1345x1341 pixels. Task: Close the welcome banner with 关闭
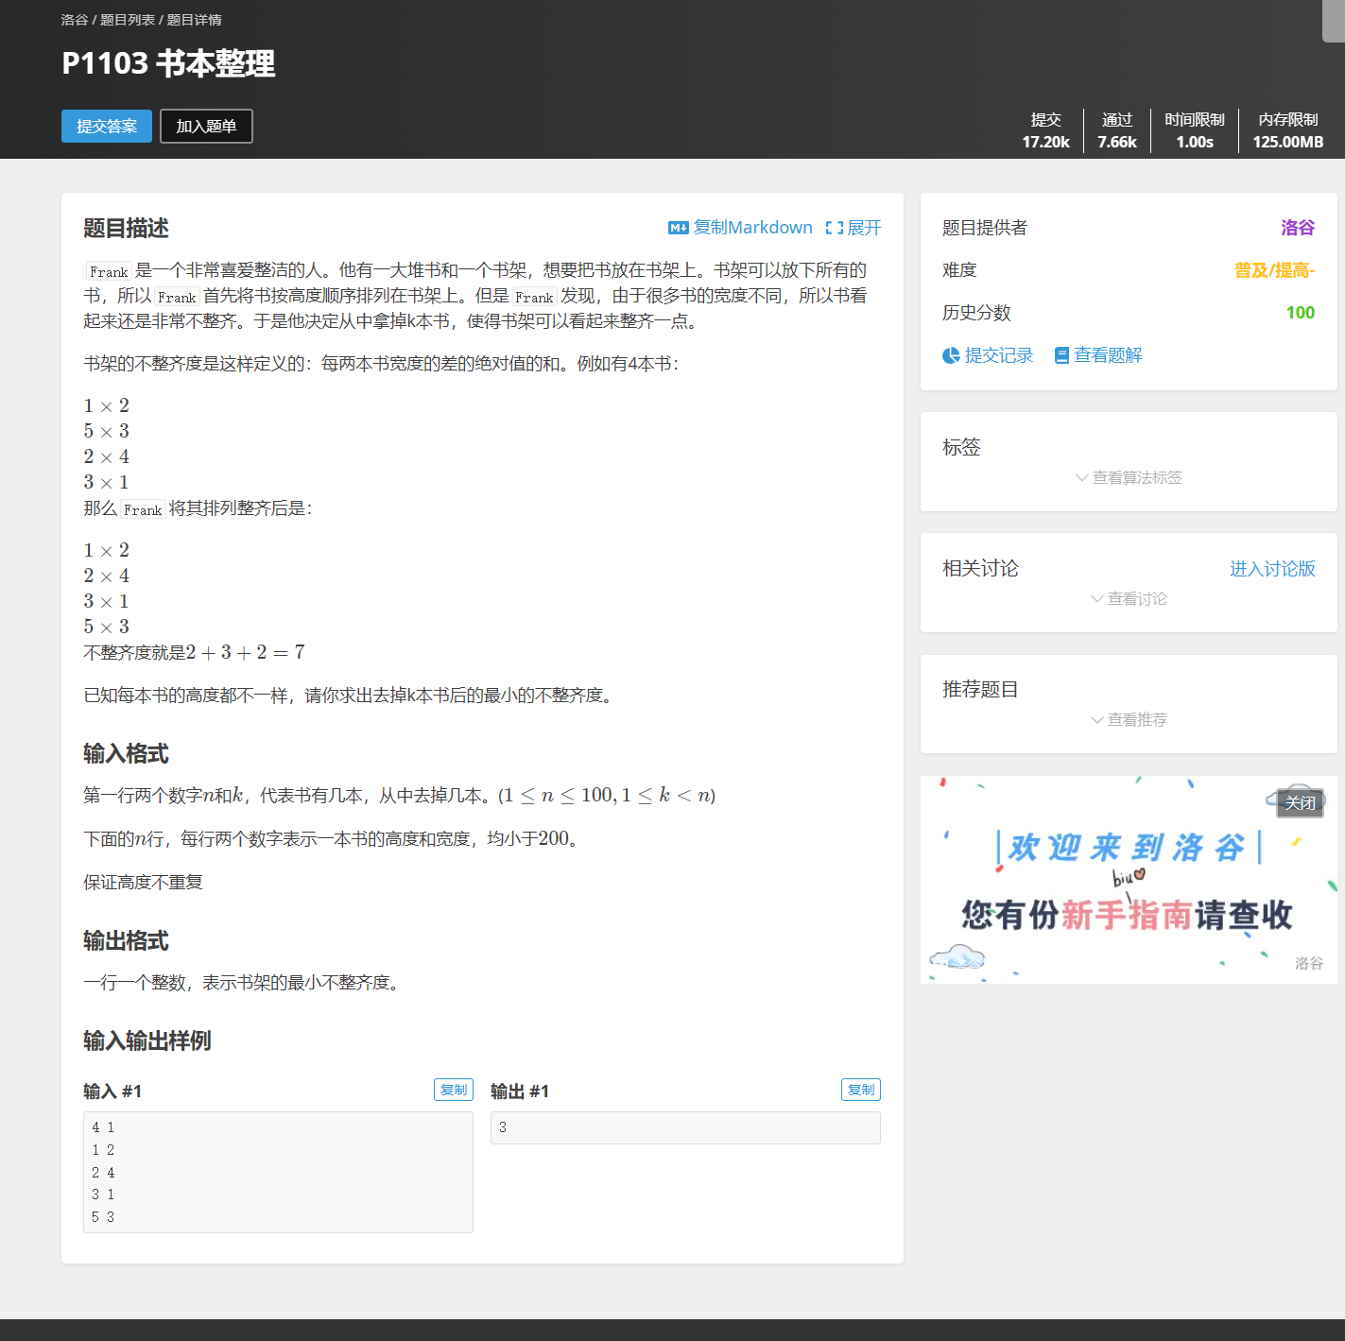point(1300,802)
